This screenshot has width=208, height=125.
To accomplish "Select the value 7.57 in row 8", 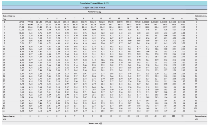I will click(x=22, y=40).
